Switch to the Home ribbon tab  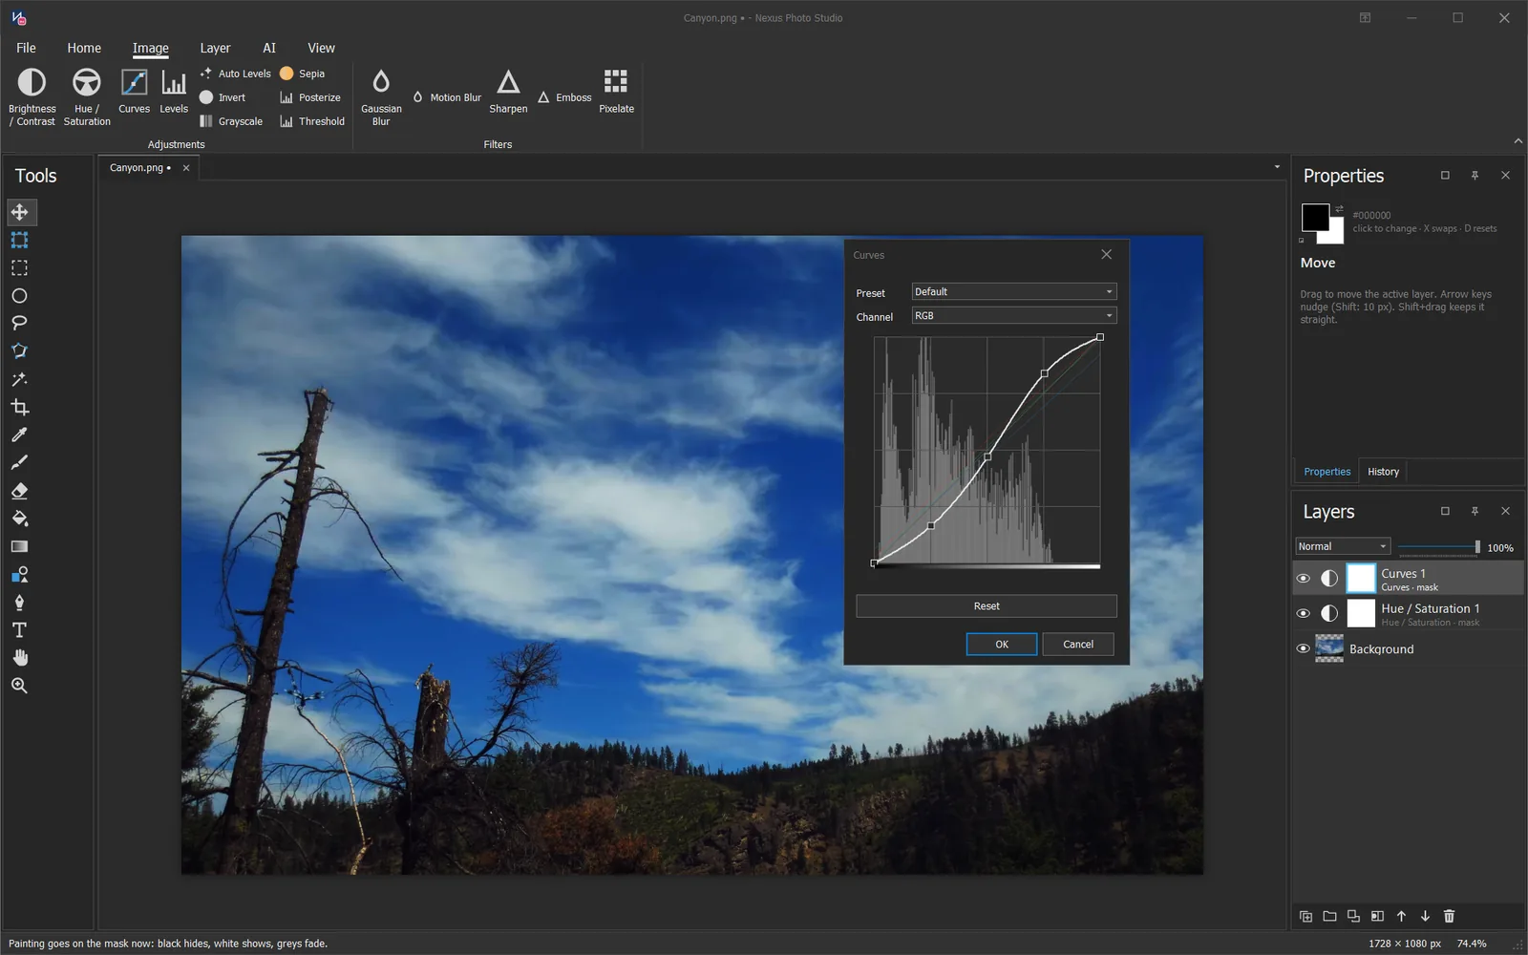(84, 48)
